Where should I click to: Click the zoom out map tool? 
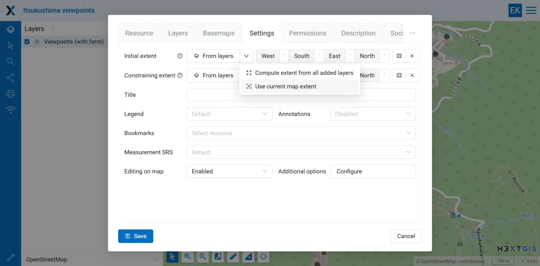coord(202,256)
